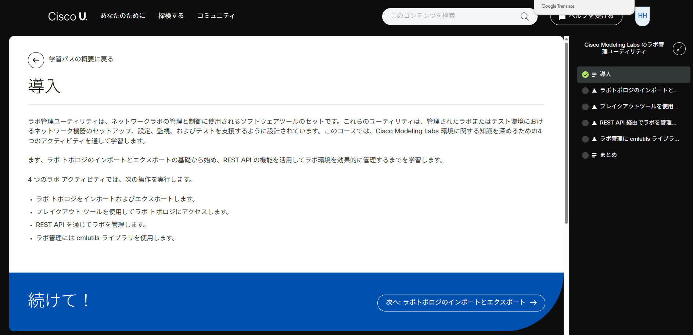Select 導入 in the course outline
Image resolution: width=693 pixels, height=335 pixels.
click(633, 75)
